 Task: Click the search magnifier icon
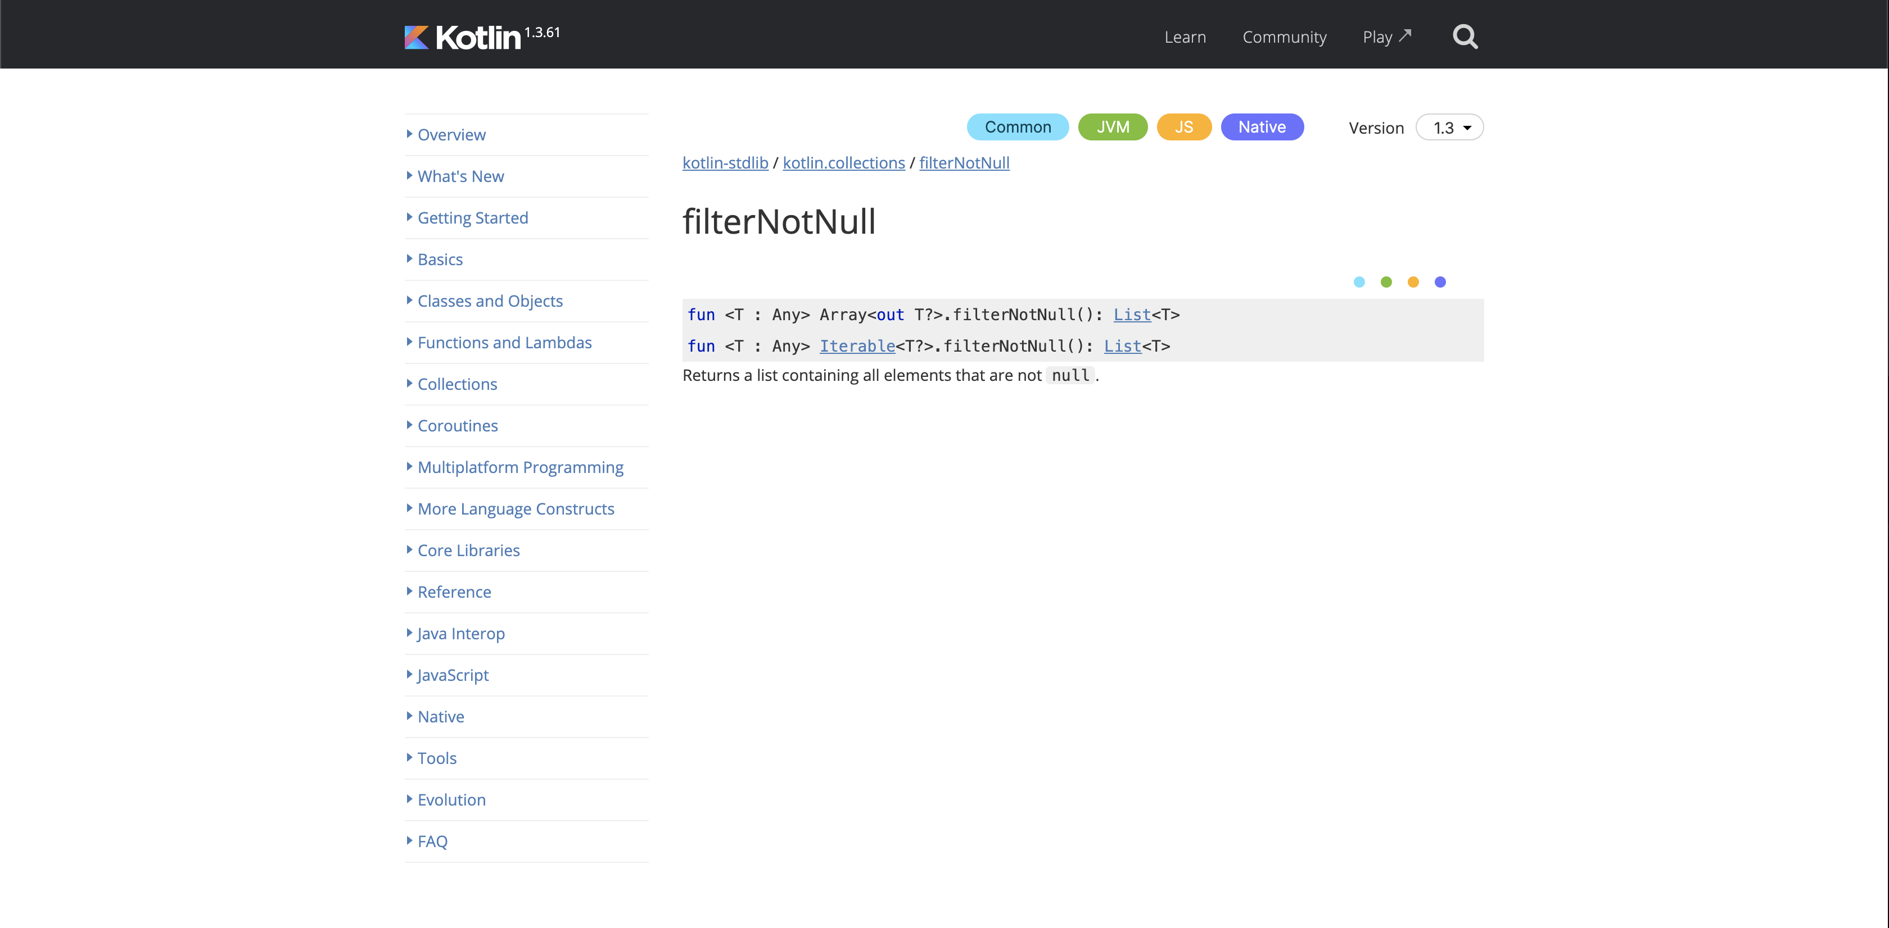coord(1465,37)
